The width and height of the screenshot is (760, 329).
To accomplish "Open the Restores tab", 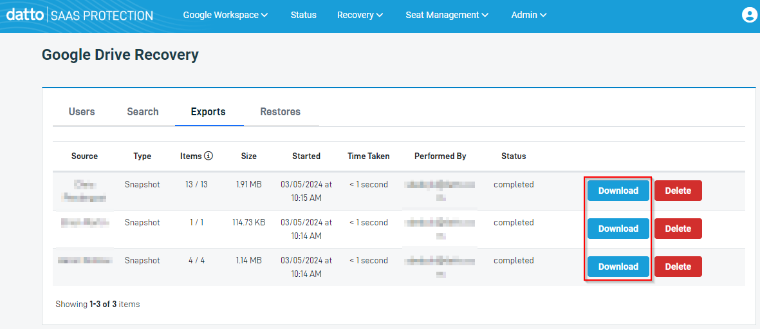I will (280, 111).
